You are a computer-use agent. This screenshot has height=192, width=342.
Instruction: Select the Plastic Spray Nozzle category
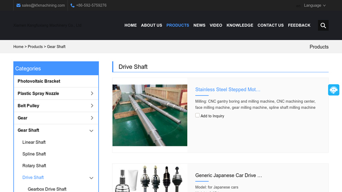point(38,93)
